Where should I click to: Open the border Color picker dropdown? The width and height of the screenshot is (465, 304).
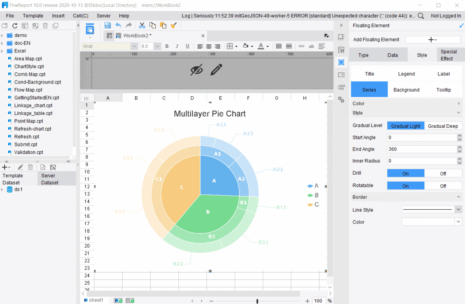tap(458, 222)
